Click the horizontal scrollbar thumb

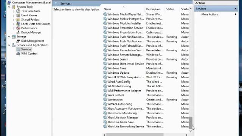(135, 135)
